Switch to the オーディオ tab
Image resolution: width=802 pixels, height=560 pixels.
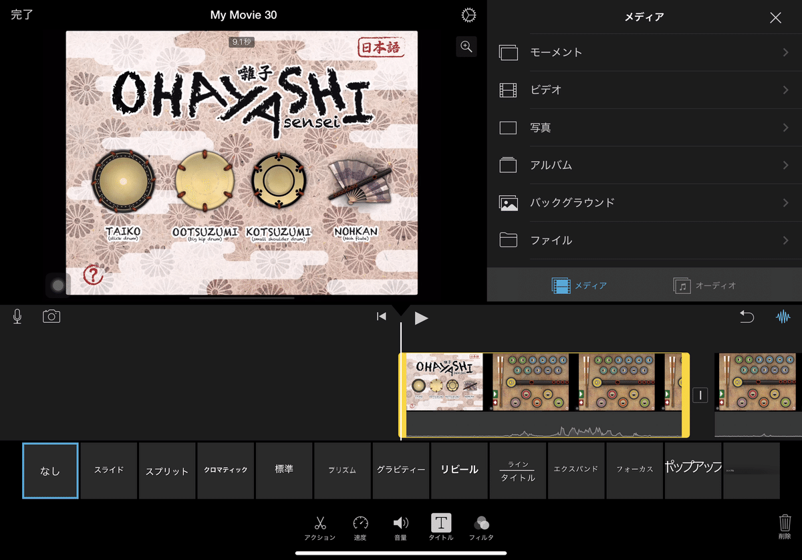704,285
